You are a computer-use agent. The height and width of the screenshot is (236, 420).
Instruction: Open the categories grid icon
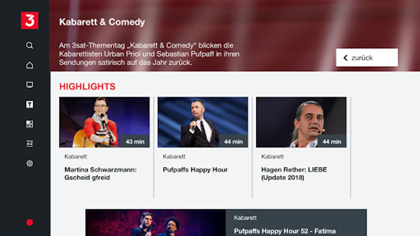pyautogui.click(x=30, y=124)
